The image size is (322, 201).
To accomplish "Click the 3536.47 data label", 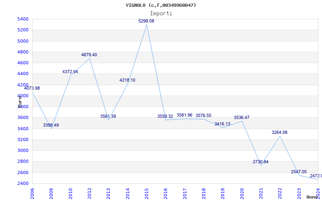I will click(242, 117).
